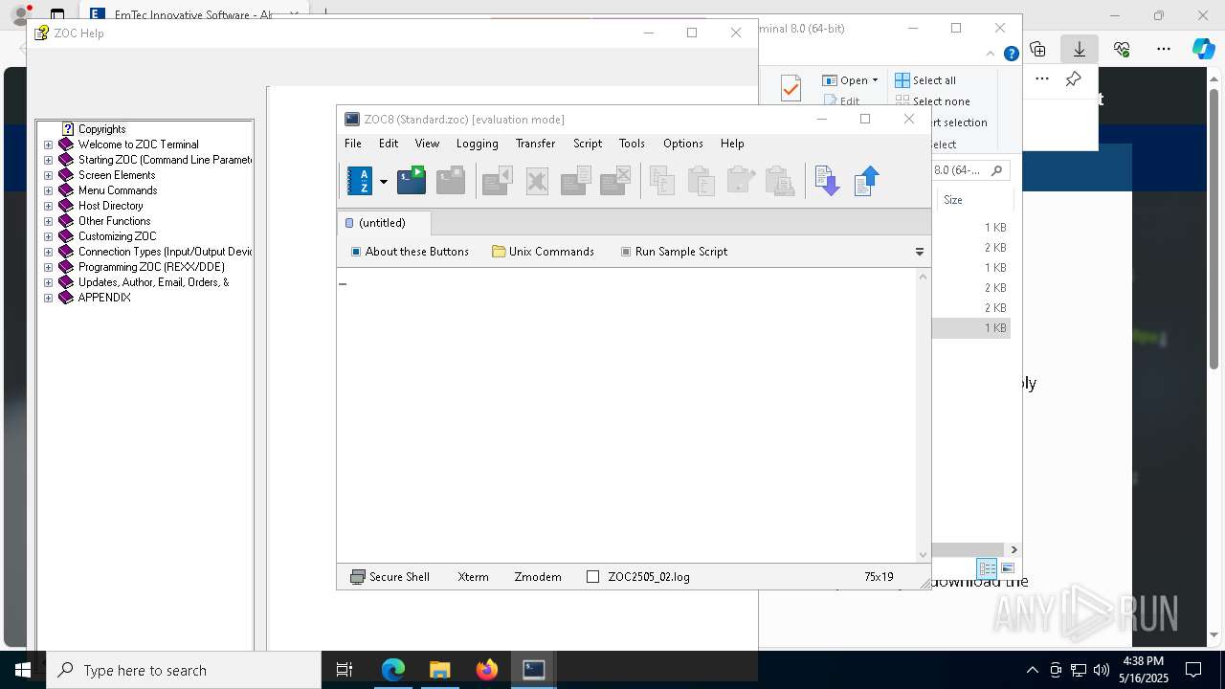Open the user button bar overflow arrow
The image size is (1225, 689).
tap(920, 252)
